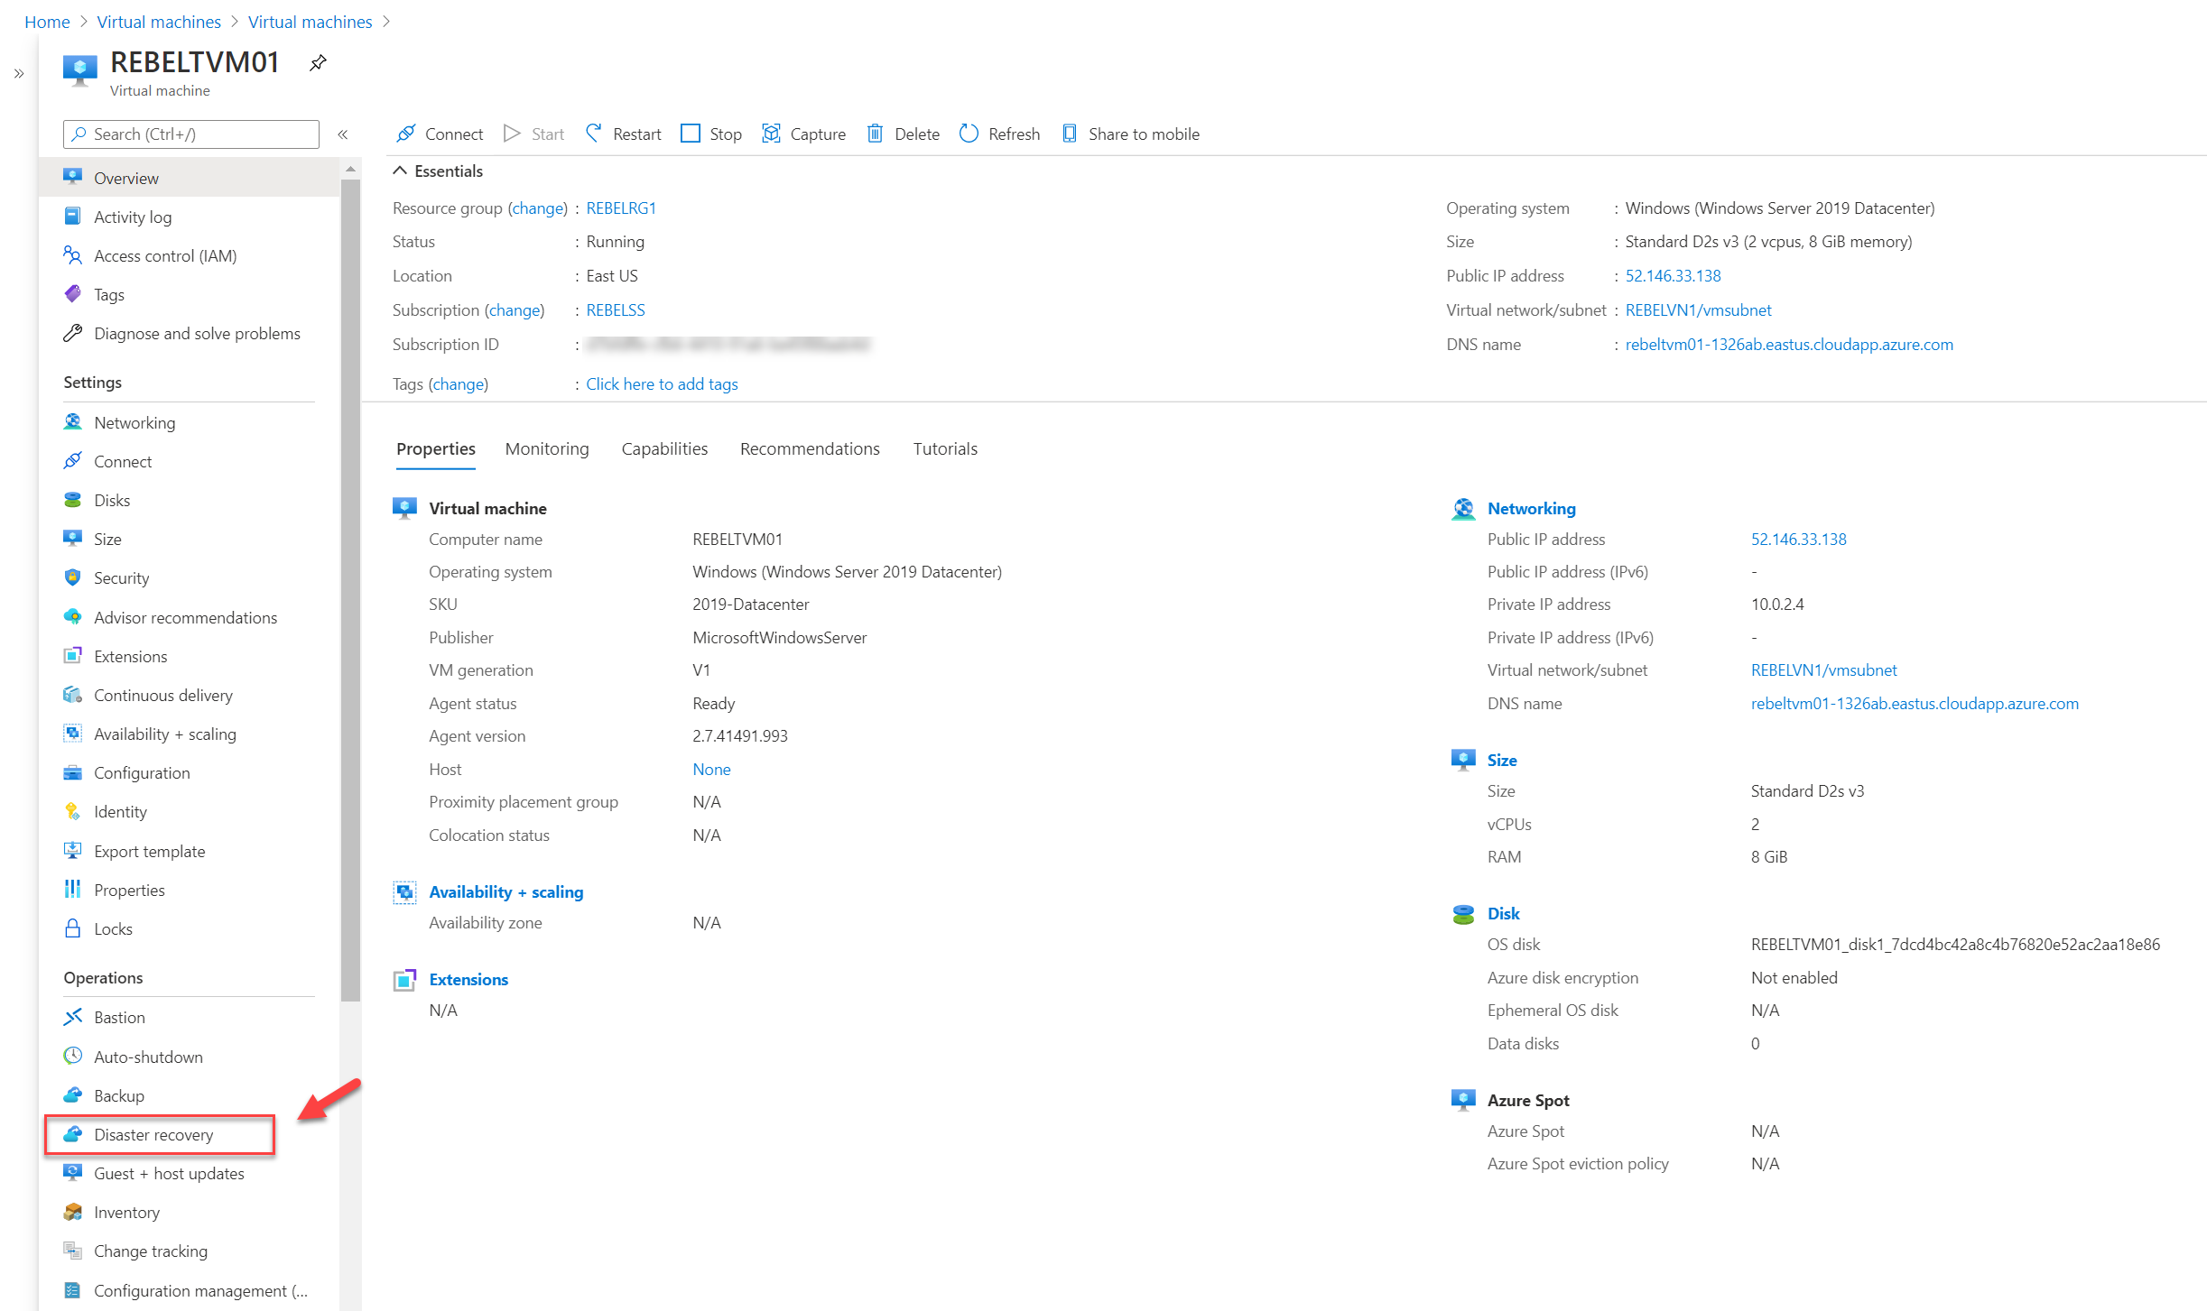Switch to the Tutorials tab

coord(945,448)
